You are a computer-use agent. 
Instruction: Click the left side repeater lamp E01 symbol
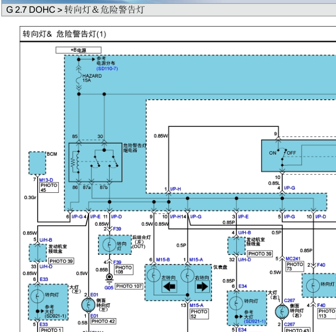pos(88,305)
